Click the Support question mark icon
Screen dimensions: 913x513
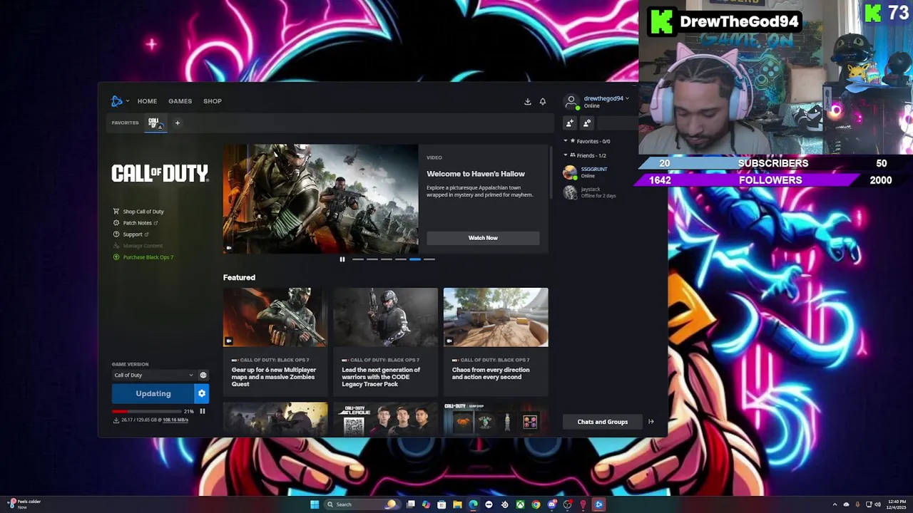pyautogui.click(x=116, y=234)
